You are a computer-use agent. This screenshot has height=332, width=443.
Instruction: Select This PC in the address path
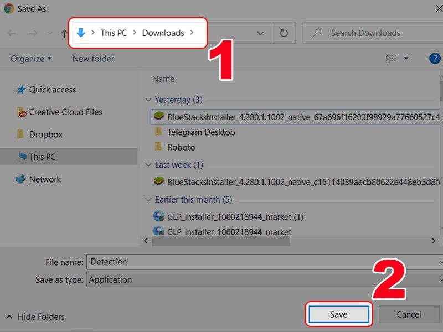point(114,33)
